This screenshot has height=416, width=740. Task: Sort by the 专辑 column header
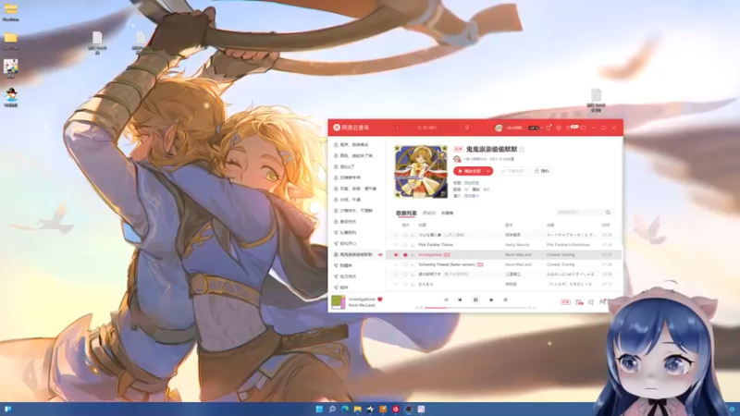(x=550, y=226)
